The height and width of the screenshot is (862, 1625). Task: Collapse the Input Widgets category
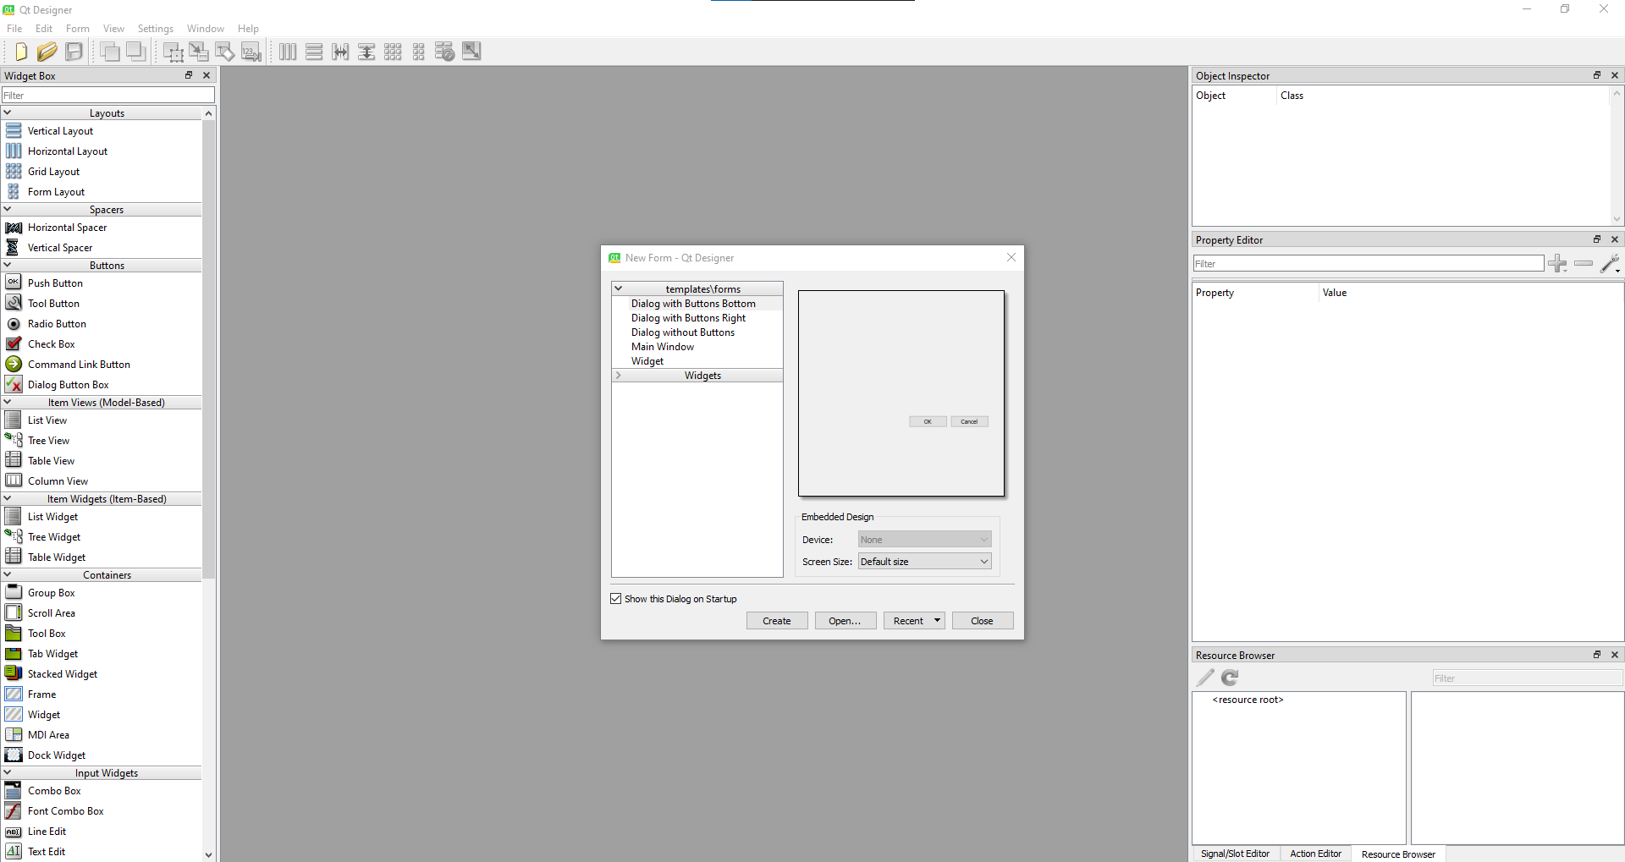(x=8, y=772)
